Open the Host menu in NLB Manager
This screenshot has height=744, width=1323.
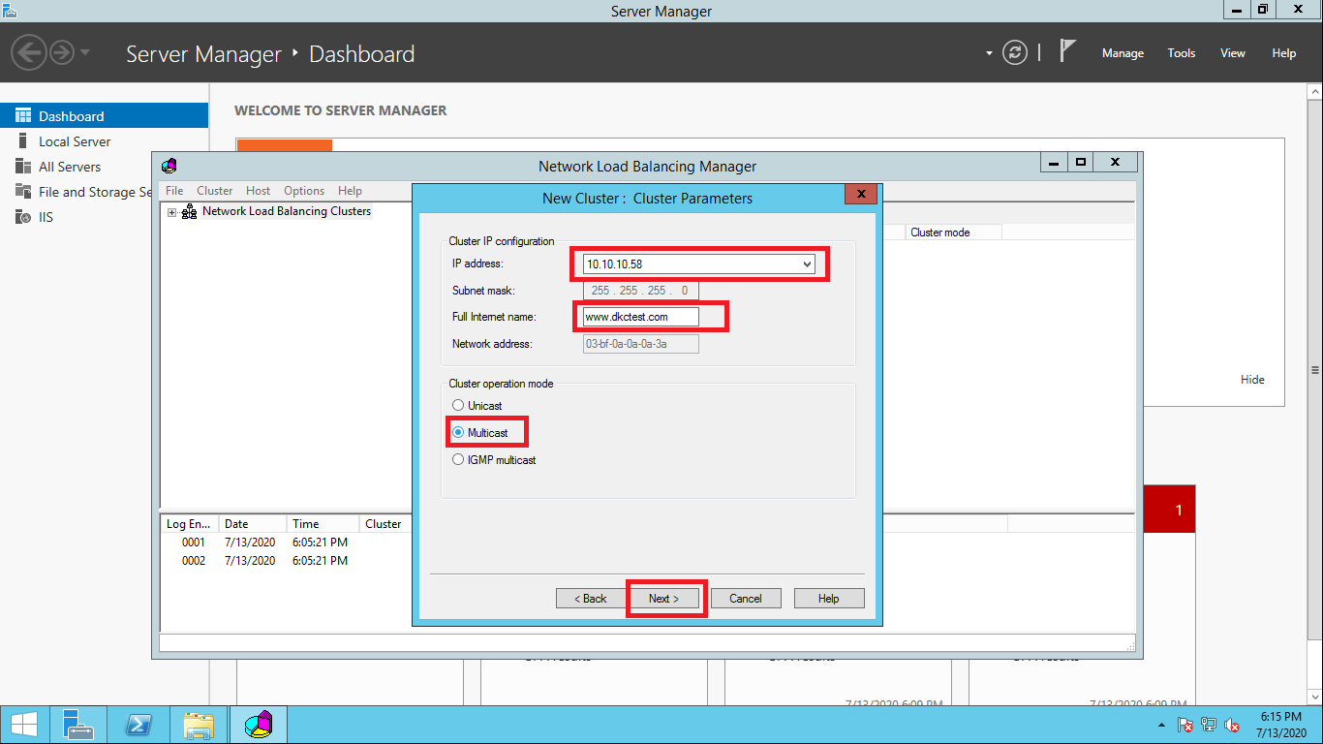pos(259,191)
